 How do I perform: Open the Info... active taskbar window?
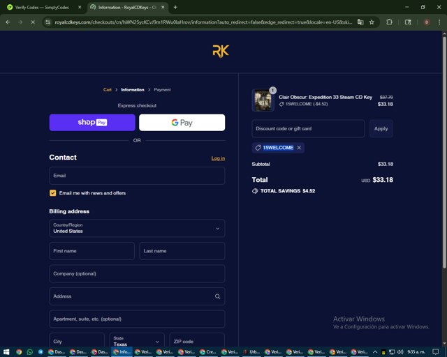[x=122, y=352]
